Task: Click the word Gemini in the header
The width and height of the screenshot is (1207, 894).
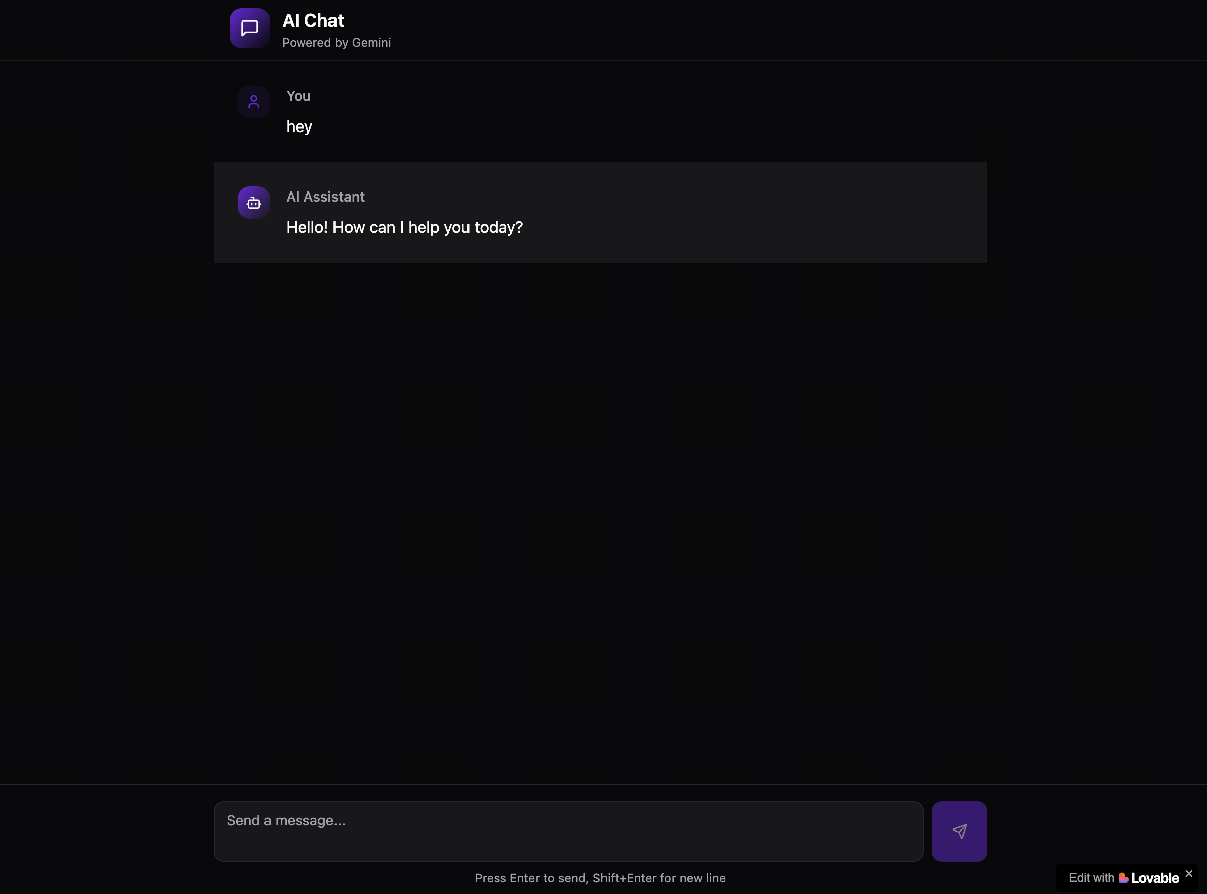Action: tap(371, 43)
